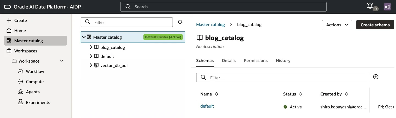
Task: Expand the default catalog tree node
Action: tap(91, 56)
